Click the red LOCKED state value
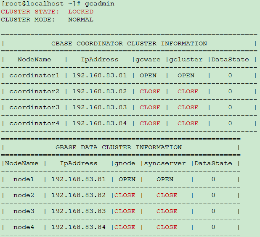This screenshot has width=260, height=237. tap(81, 12)
